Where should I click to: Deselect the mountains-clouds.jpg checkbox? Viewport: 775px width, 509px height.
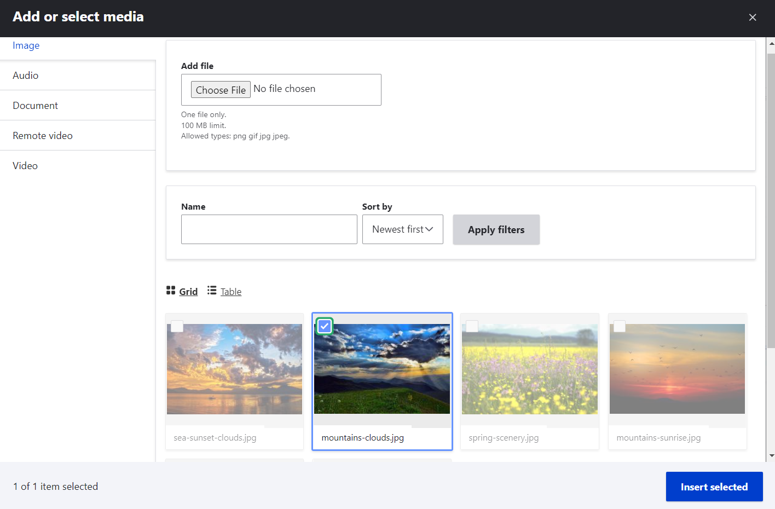coord(324,326)
